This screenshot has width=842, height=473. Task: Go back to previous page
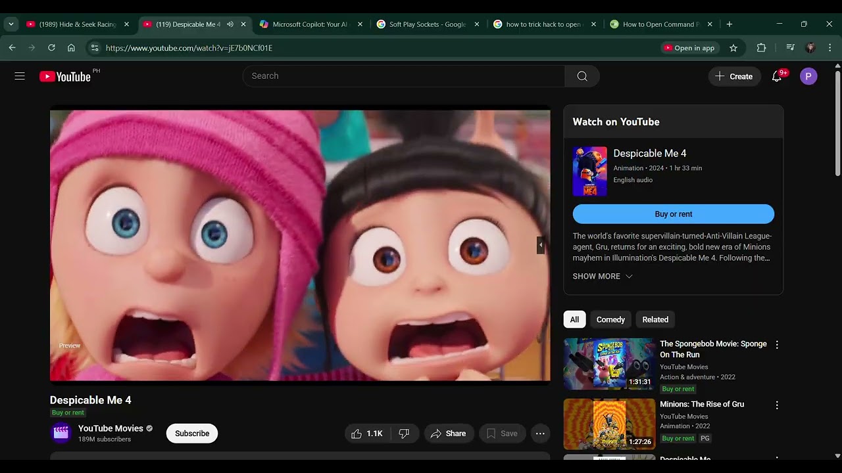click(12, 48)
